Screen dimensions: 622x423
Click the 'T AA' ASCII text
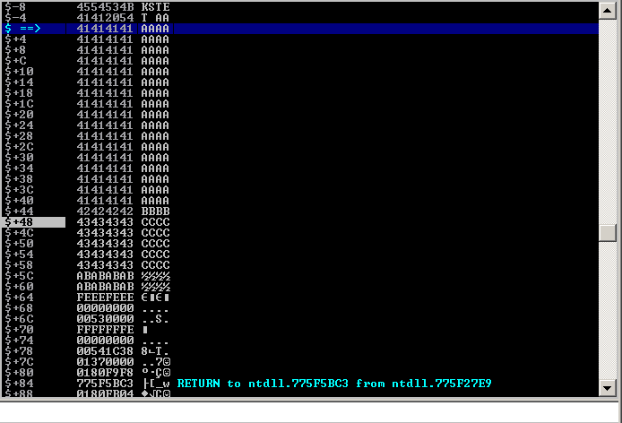(x=156, y=18)
